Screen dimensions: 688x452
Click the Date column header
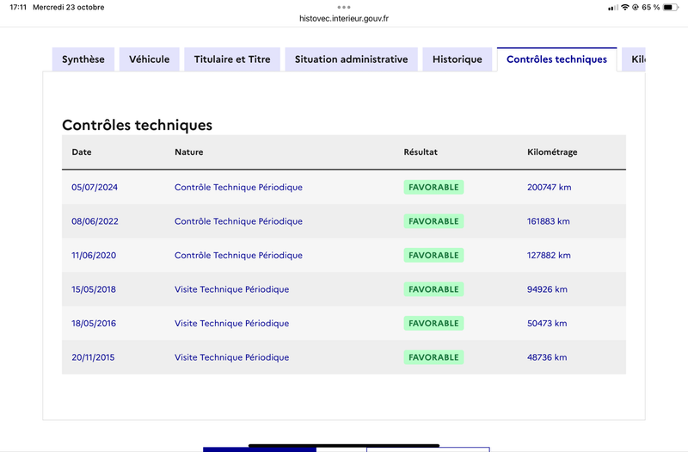(x=82, y=152)
